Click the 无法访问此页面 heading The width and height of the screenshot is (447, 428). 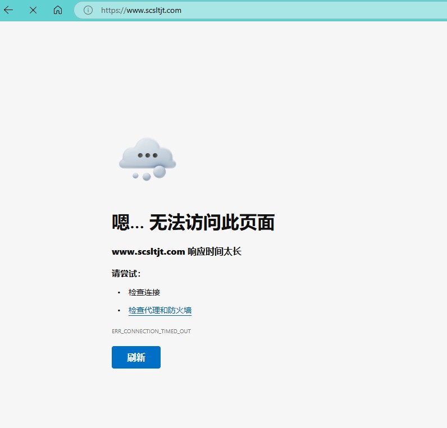211,223
